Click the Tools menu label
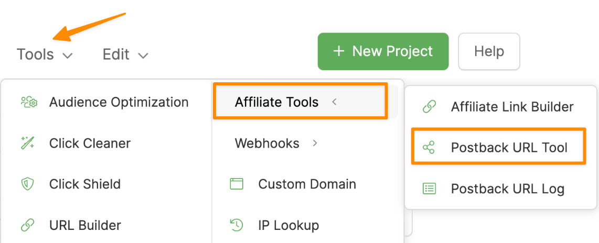 [x=35, y=54]
